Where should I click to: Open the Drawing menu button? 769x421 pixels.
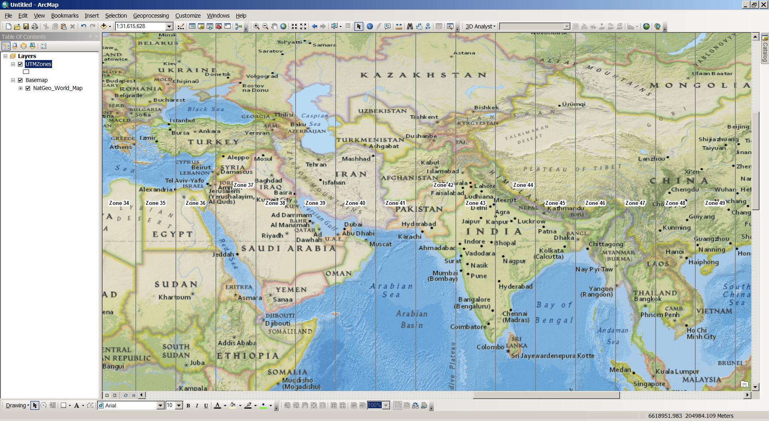[x=18, y=405]
